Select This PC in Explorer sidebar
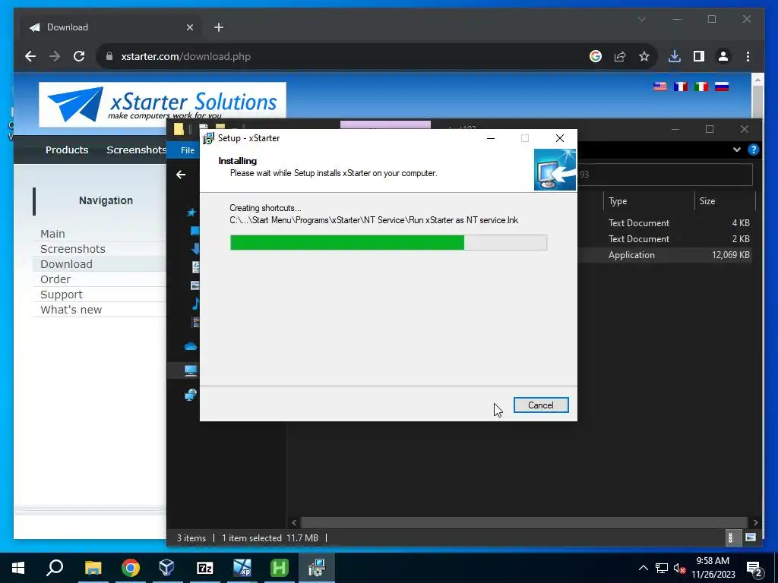This screenshot has width=778, height=583. [191, 370]
